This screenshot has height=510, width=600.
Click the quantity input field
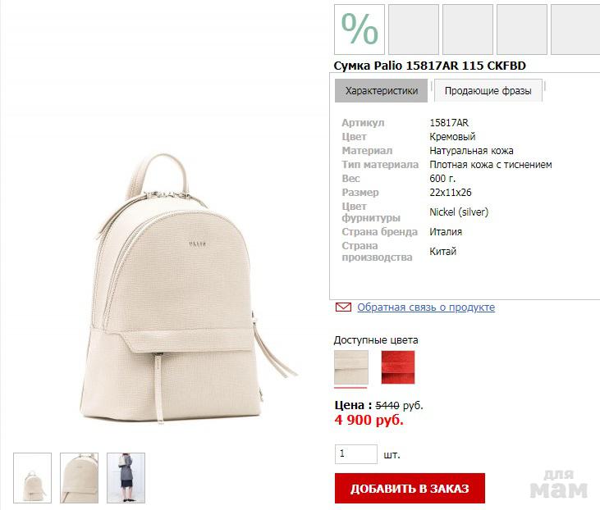tap(356, 454)
